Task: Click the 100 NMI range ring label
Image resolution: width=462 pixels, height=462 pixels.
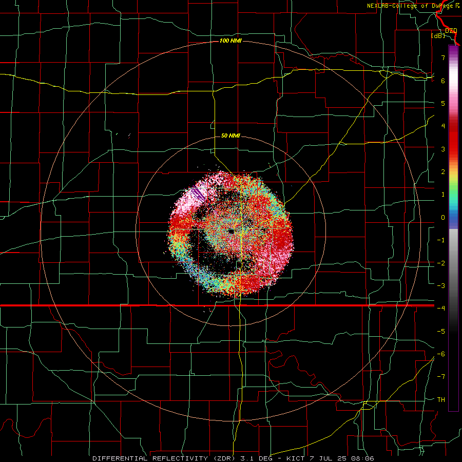Action: pyautogui.click(x=230, y=41)
